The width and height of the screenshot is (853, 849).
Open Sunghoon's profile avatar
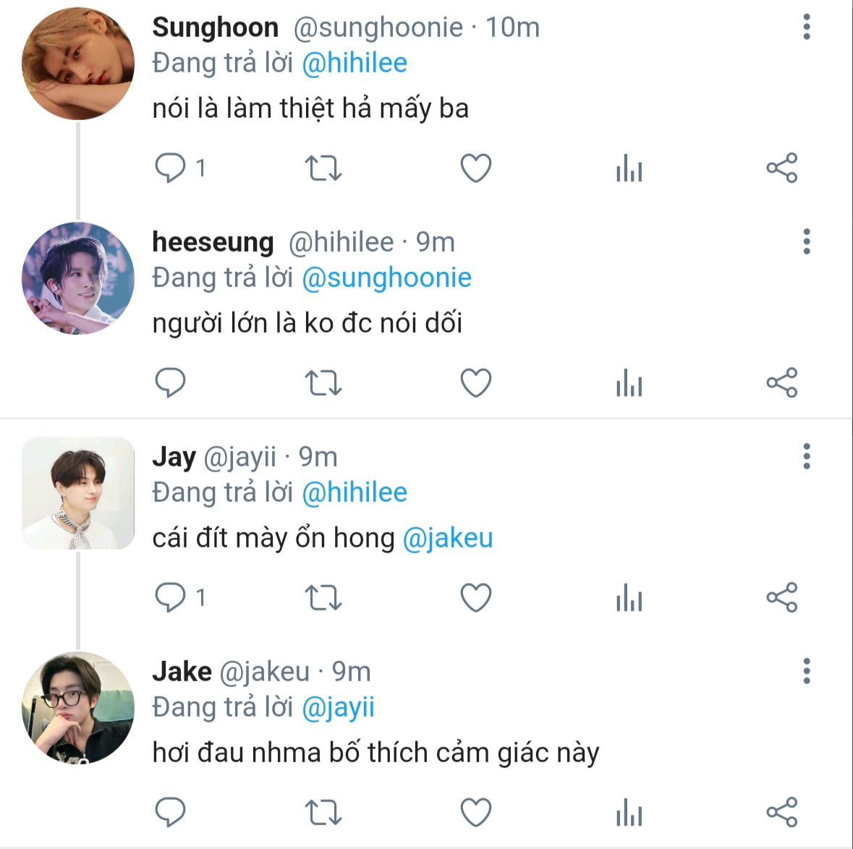point(78,64)
